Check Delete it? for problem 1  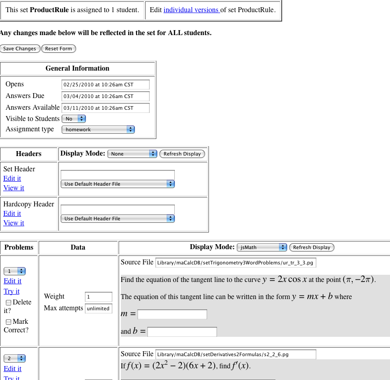[9, 303]
